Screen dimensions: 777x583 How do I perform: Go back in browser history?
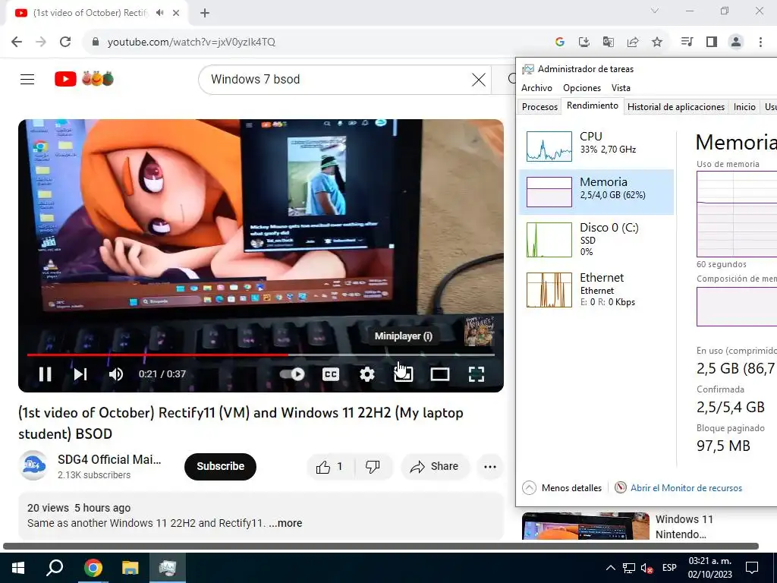pyautogui.click(x=17, y=42)
